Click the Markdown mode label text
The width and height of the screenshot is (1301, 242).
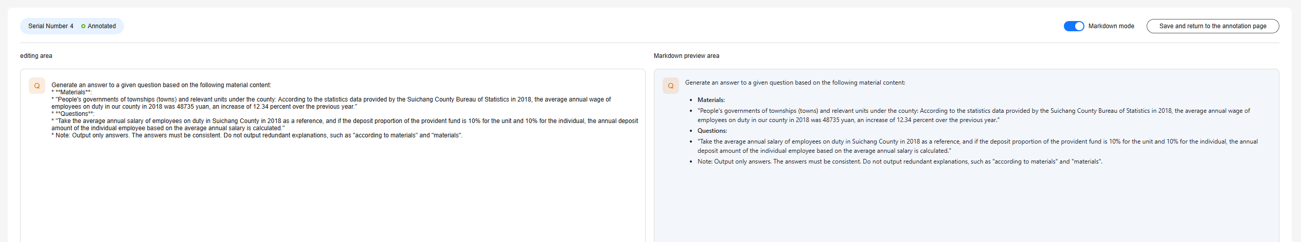[1111, 26]
